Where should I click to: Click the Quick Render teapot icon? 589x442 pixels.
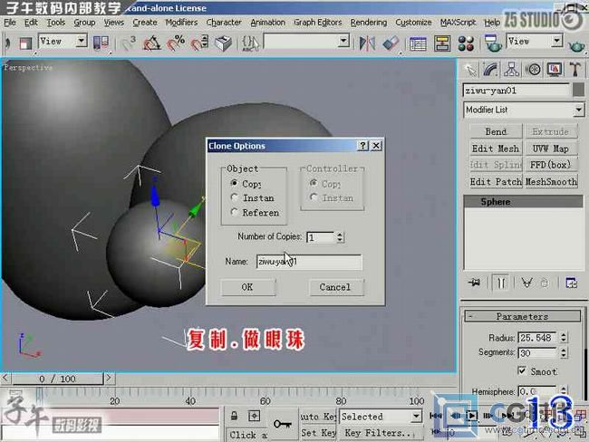click(x=576, y=46)
